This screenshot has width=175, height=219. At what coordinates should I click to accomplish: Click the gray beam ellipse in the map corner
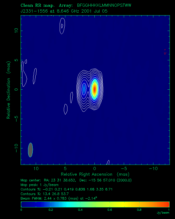pos(30,150)
